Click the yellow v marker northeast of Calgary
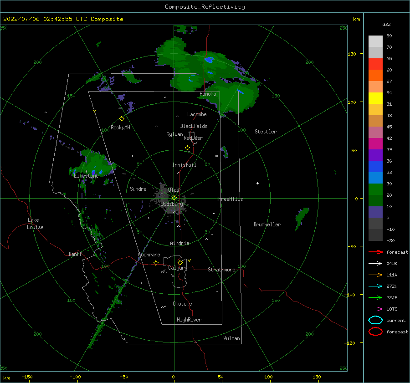Image resolution: width=410 pixels, height=383 pixels. (190, 260)
